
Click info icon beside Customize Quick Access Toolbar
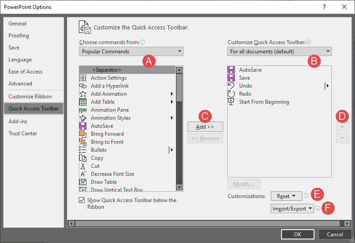(309, 42)
